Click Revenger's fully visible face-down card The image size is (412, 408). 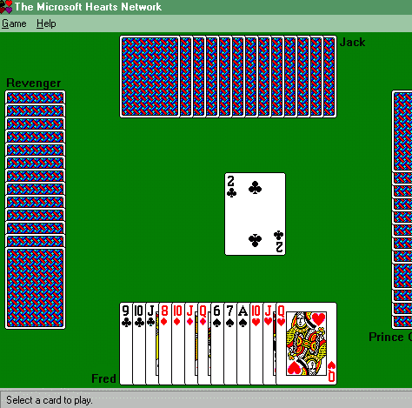[35, 288]
